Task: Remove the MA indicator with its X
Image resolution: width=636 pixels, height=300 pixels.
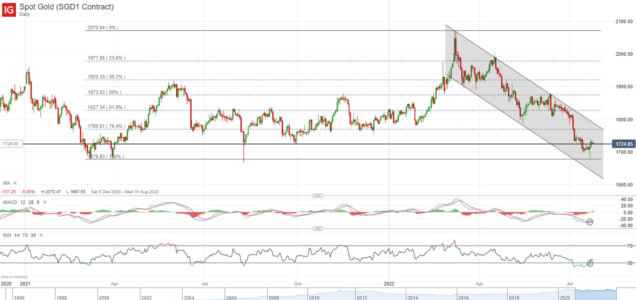Action: point(15,183)
